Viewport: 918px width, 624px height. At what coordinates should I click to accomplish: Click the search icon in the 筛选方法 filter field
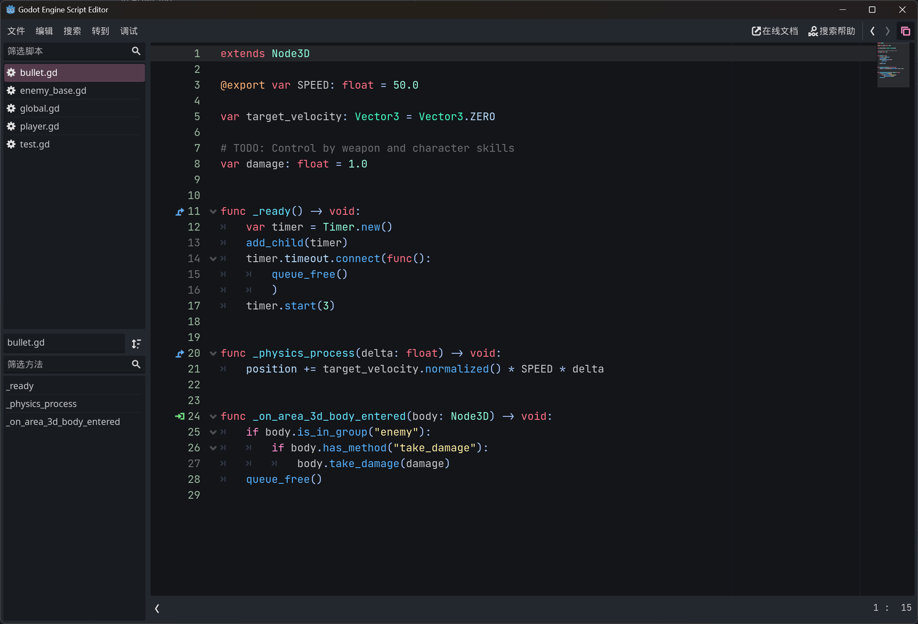[136, 364]
